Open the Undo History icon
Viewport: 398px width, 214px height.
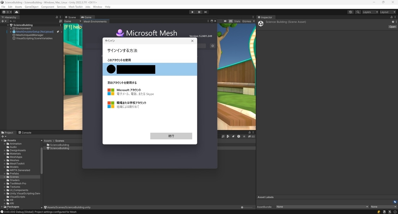351,12
